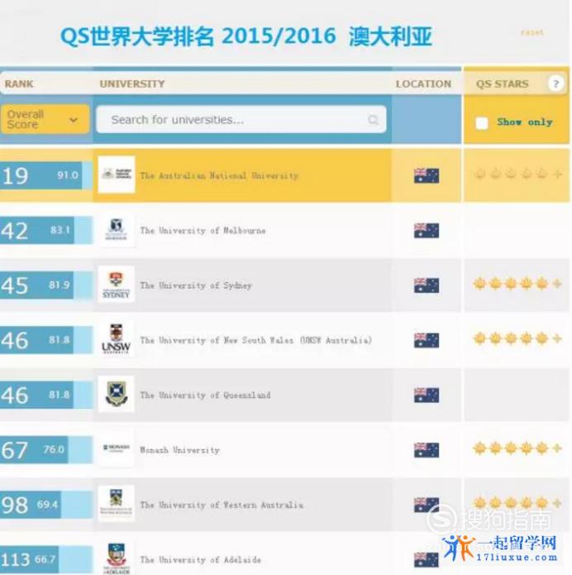This screenshot has width=572, height=575.
Task: Click the University of Adelaide logo
Action: [117, 558]
